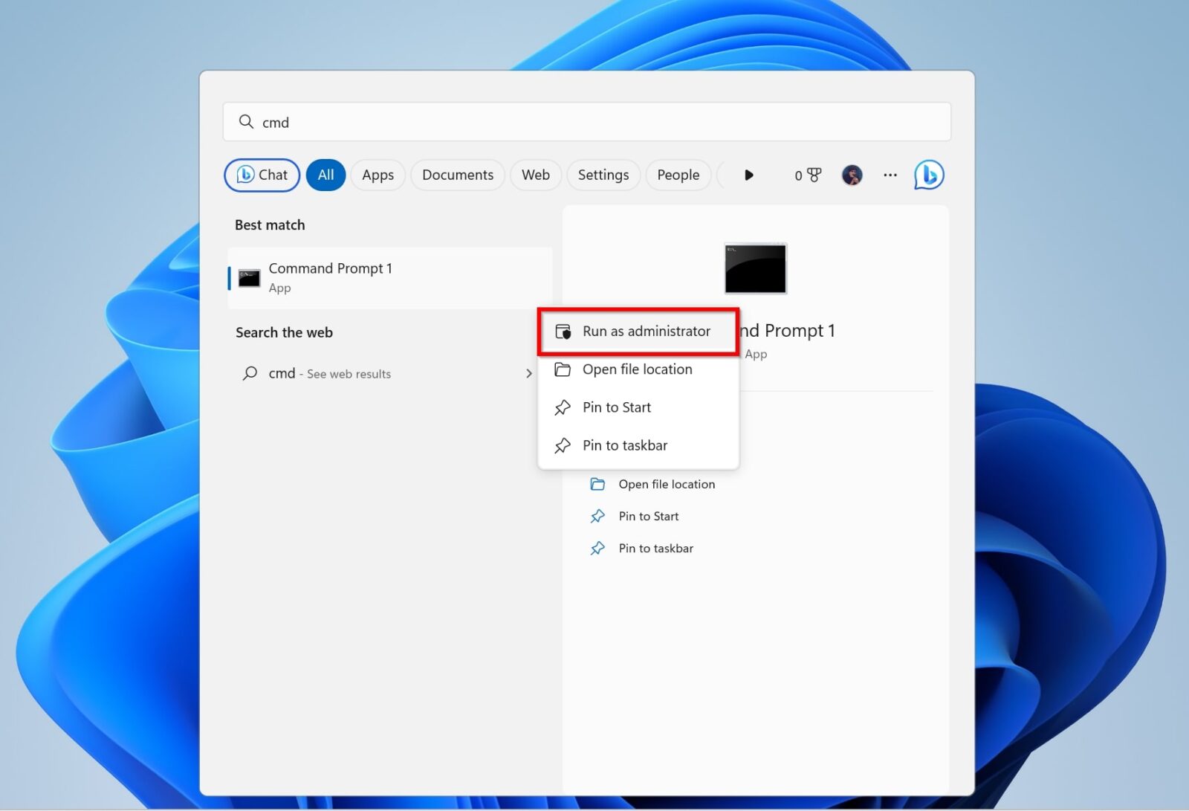Click the Command Prompt preview thumbnail on the right

[x=754, y=269]
